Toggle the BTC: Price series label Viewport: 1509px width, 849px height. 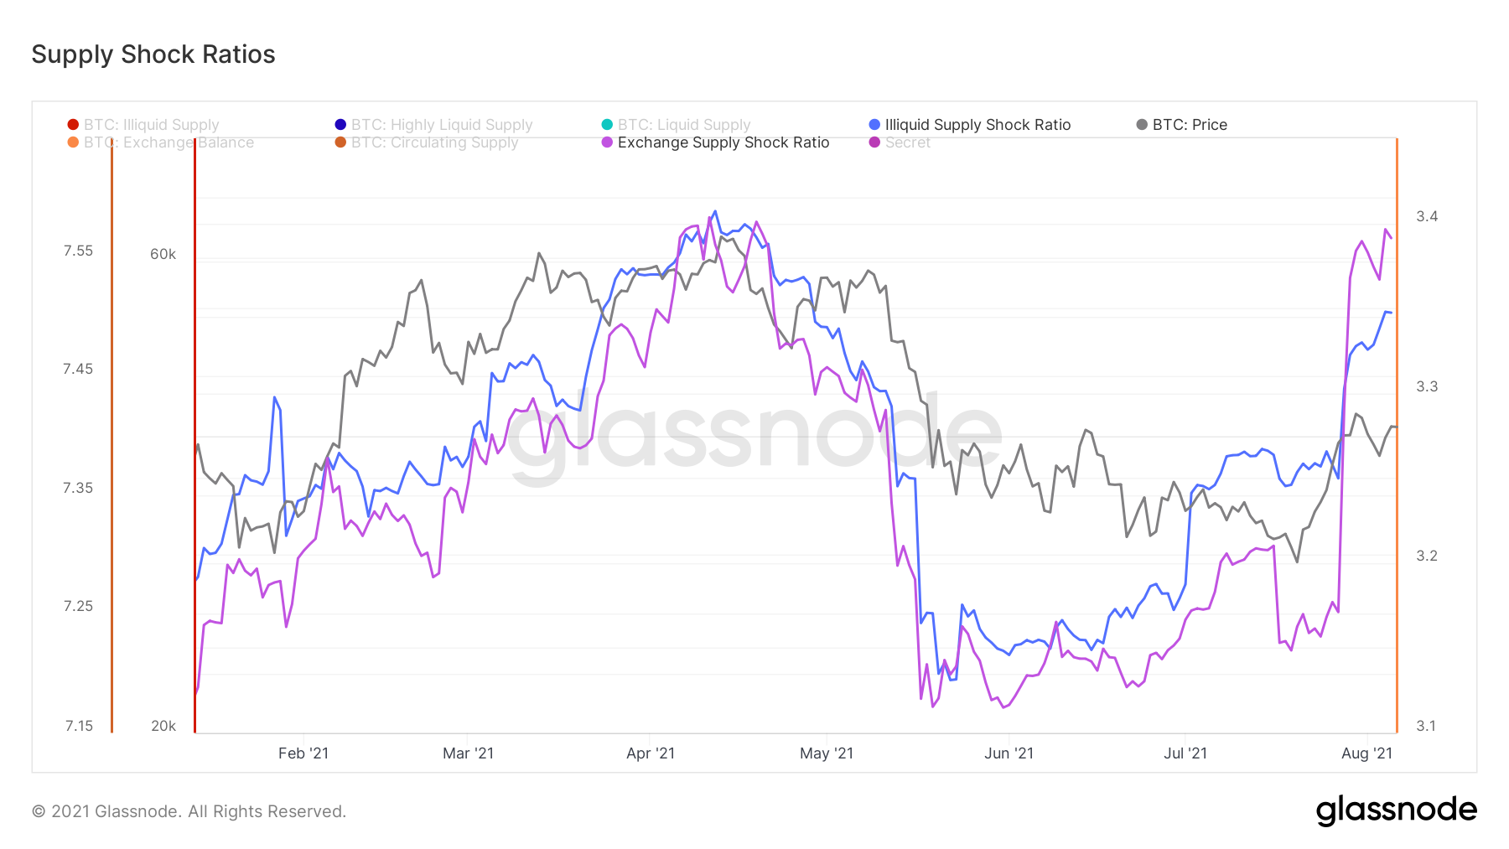coord(1189,125)
